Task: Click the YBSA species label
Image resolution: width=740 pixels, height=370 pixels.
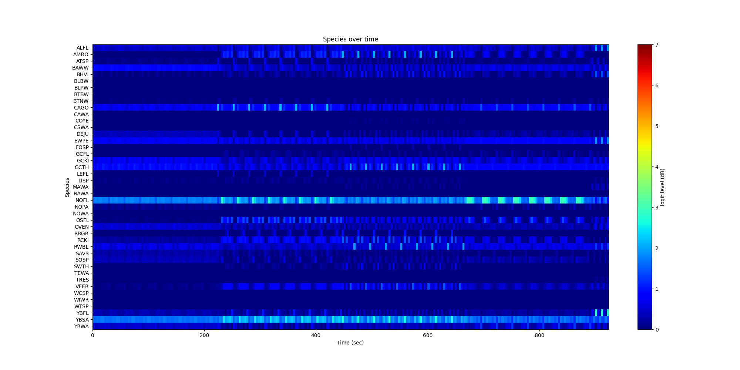Action: tap(82, 320)
